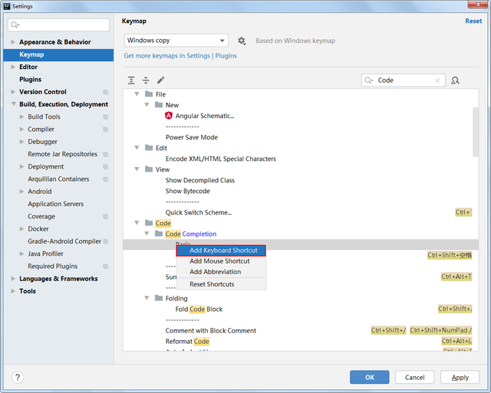491x393 pixels.
Task: Open the Windows copy keymap dropdown
Action: pos(176,41)
